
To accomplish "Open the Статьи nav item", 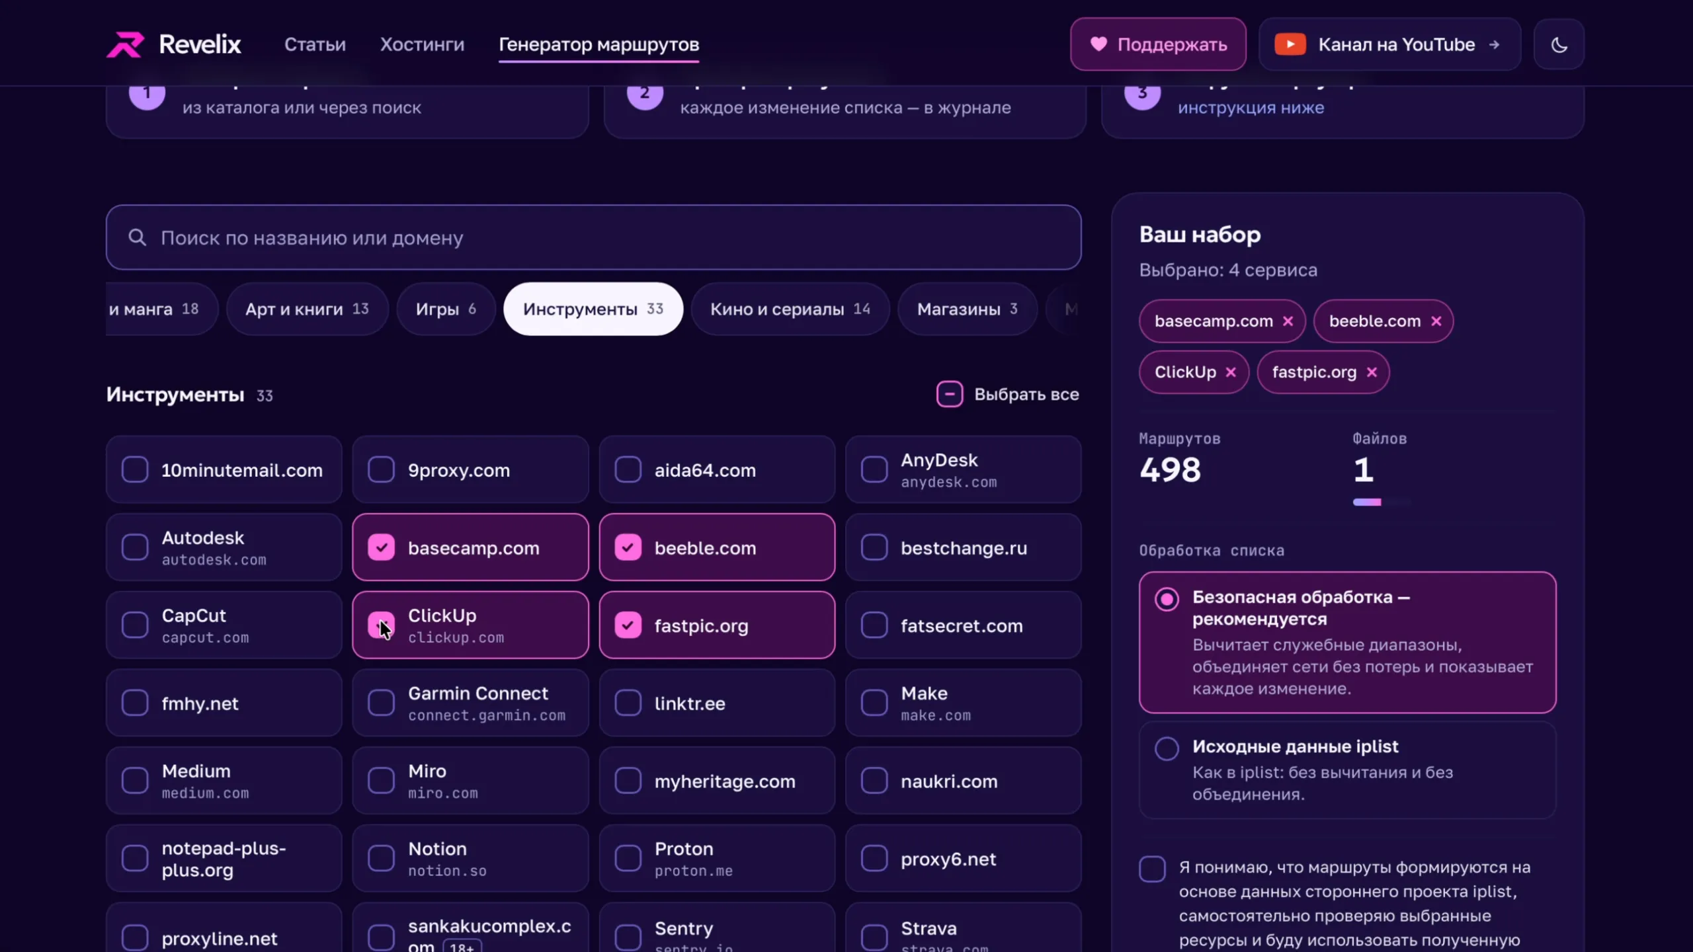I will coord(315,44).
